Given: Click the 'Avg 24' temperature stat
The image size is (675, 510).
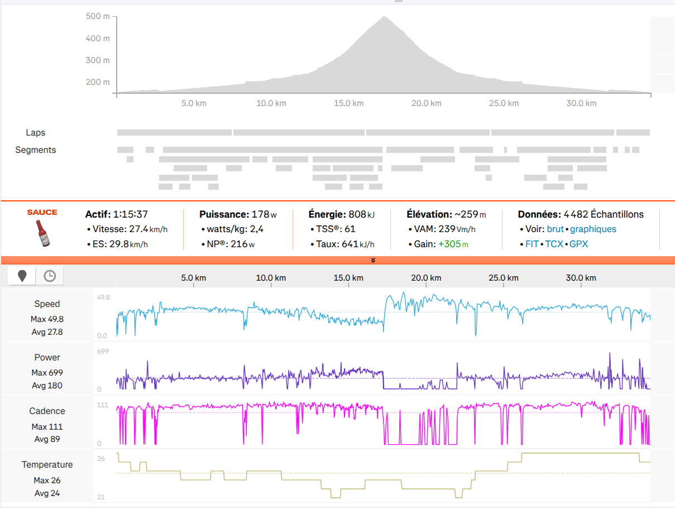Looking at the screenshot, I should (x=47, y=493).
